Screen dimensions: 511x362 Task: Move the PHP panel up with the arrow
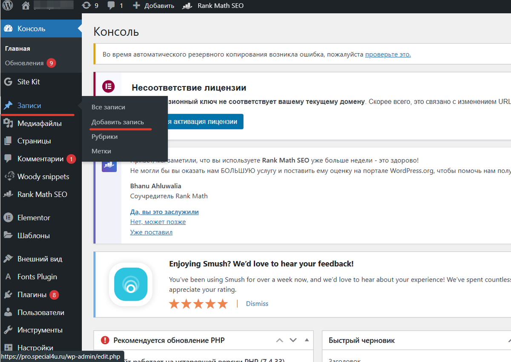point(280,340)
